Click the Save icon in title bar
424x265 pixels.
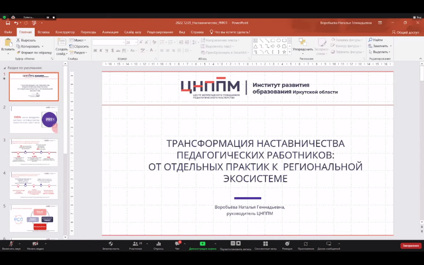tap(7, 23)
